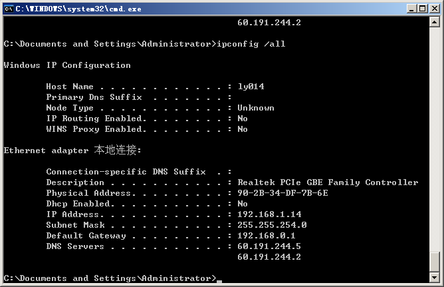This screenshot has width=444, height=287.
Task: Minimize the cmd.exe window
Action: click(x=410, y=8)
